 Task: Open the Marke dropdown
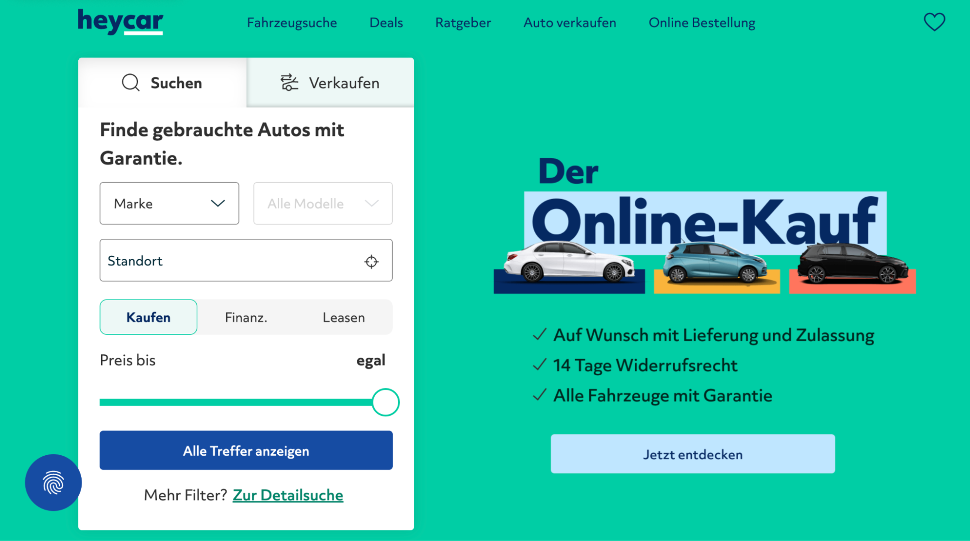coord(169,203)
